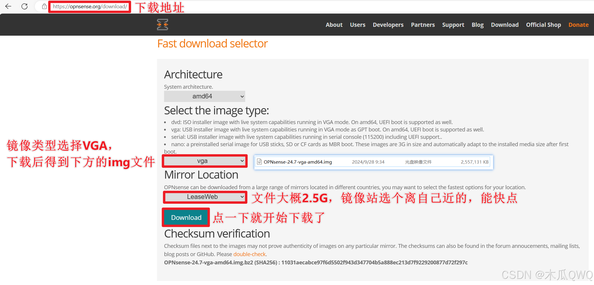
Task: Open the Support menu item
Action: point(453,25)
